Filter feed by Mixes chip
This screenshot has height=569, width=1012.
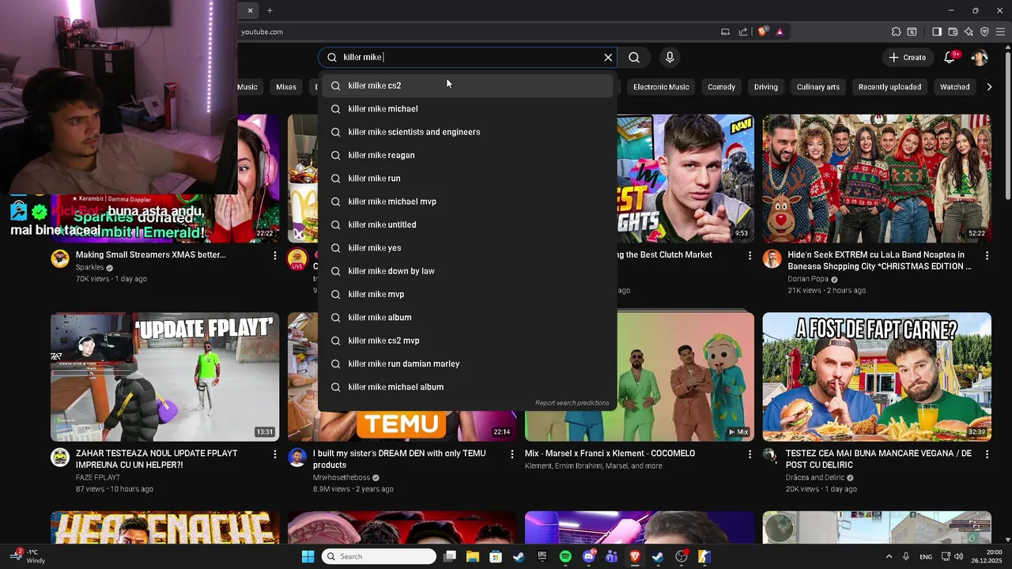285,87
